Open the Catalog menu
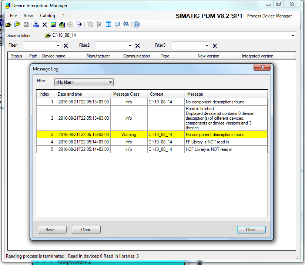Viewport: 305px width, 265px height. [47, 16]
